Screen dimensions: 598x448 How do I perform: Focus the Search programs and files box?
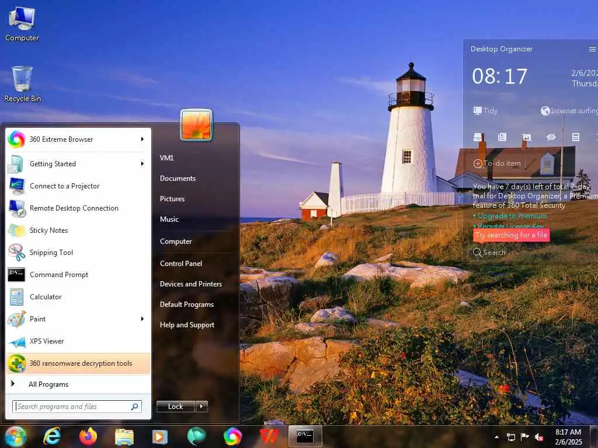pyautogui.click(x=77, y=407)
